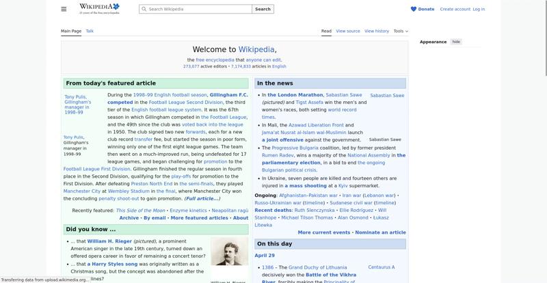Viewport: 547px width, 283px height.
Task: Click the Nominate an article link
Action: coord(380,232)
